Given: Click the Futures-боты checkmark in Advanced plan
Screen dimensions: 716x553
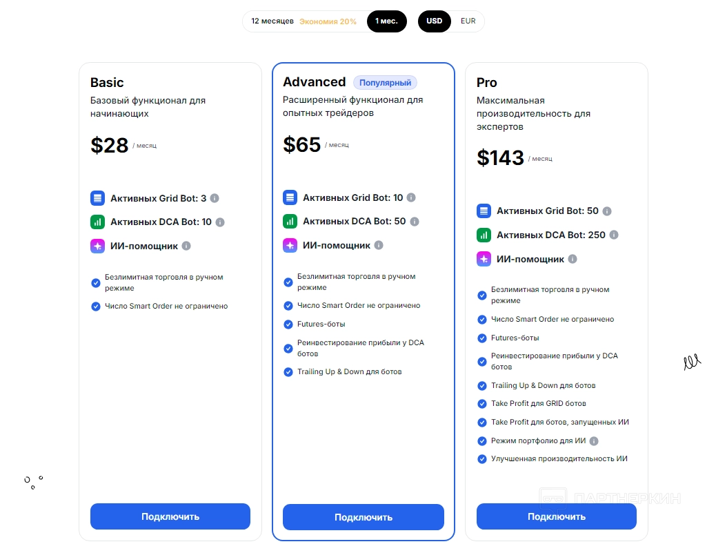Looking at the screenshot, I should point(288,324).
